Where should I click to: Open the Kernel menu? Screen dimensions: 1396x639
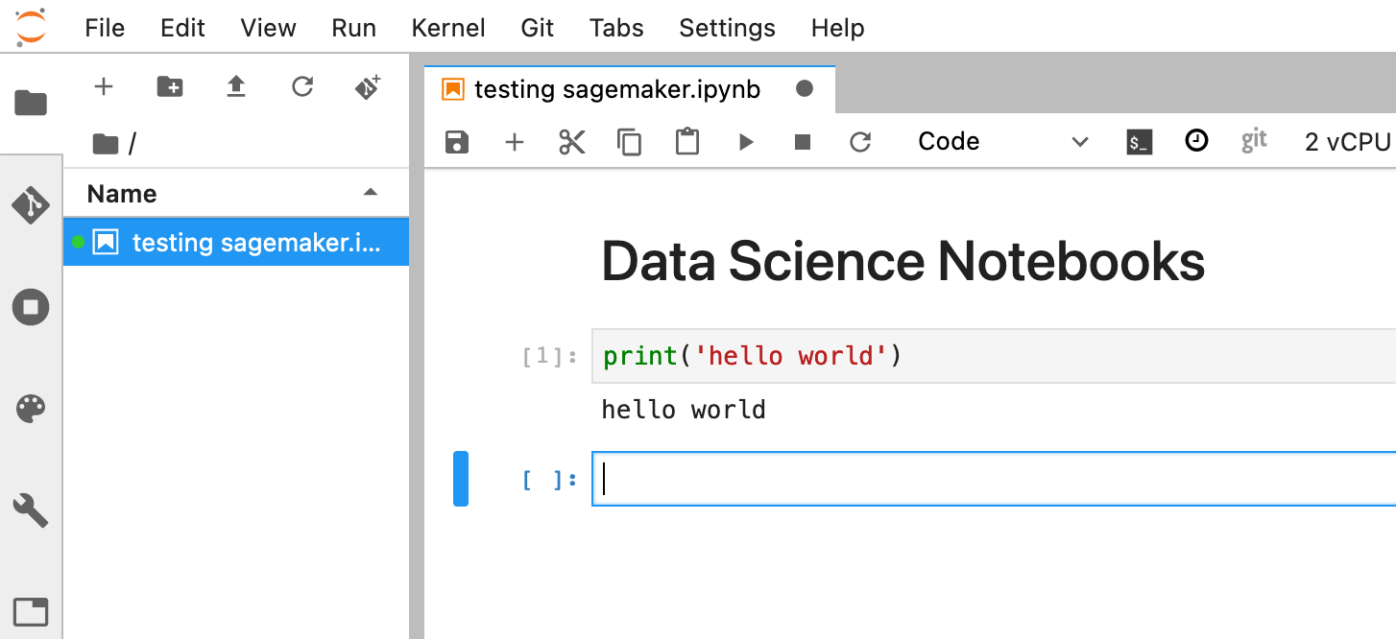click(447, 28)
